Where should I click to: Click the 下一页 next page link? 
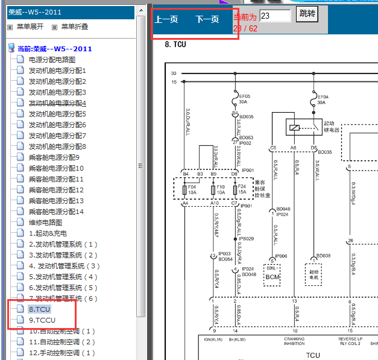tap(207, 19)
